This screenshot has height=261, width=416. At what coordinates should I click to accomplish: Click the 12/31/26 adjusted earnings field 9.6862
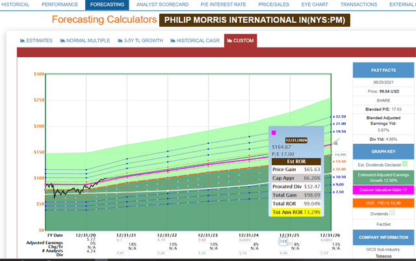pos(326,240)
